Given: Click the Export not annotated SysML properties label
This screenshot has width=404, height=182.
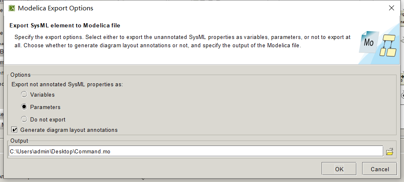Looking at the screenshot, I should [67, 84].
